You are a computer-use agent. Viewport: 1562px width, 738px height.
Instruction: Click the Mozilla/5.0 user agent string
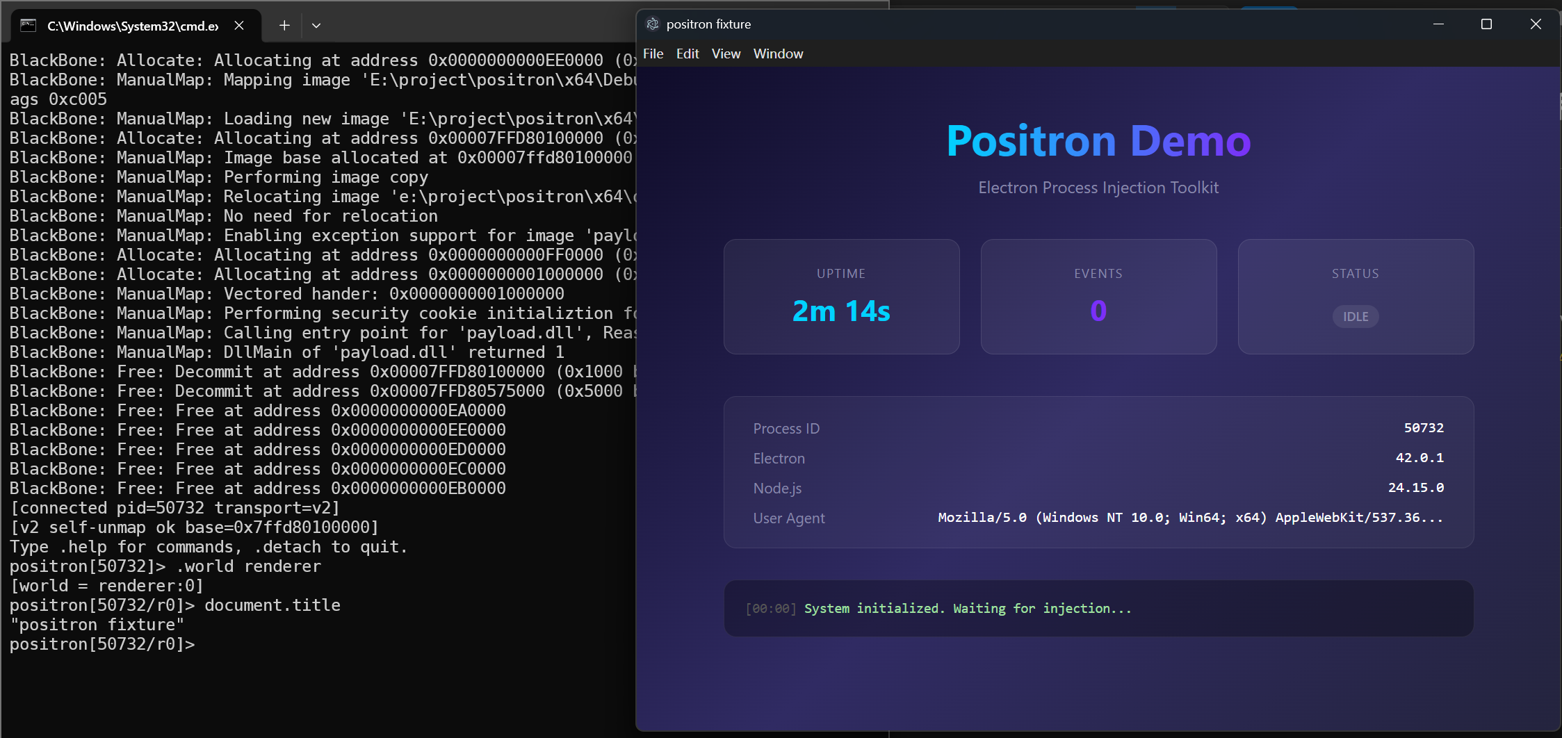[1190, 518]
